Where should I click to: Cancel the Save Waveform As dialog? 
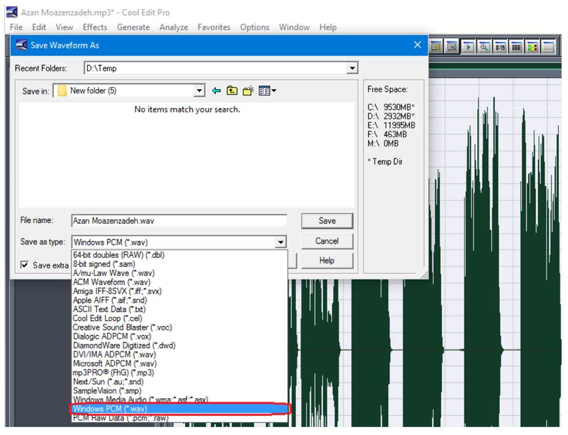pyautogui.click(x=327, y=241)
